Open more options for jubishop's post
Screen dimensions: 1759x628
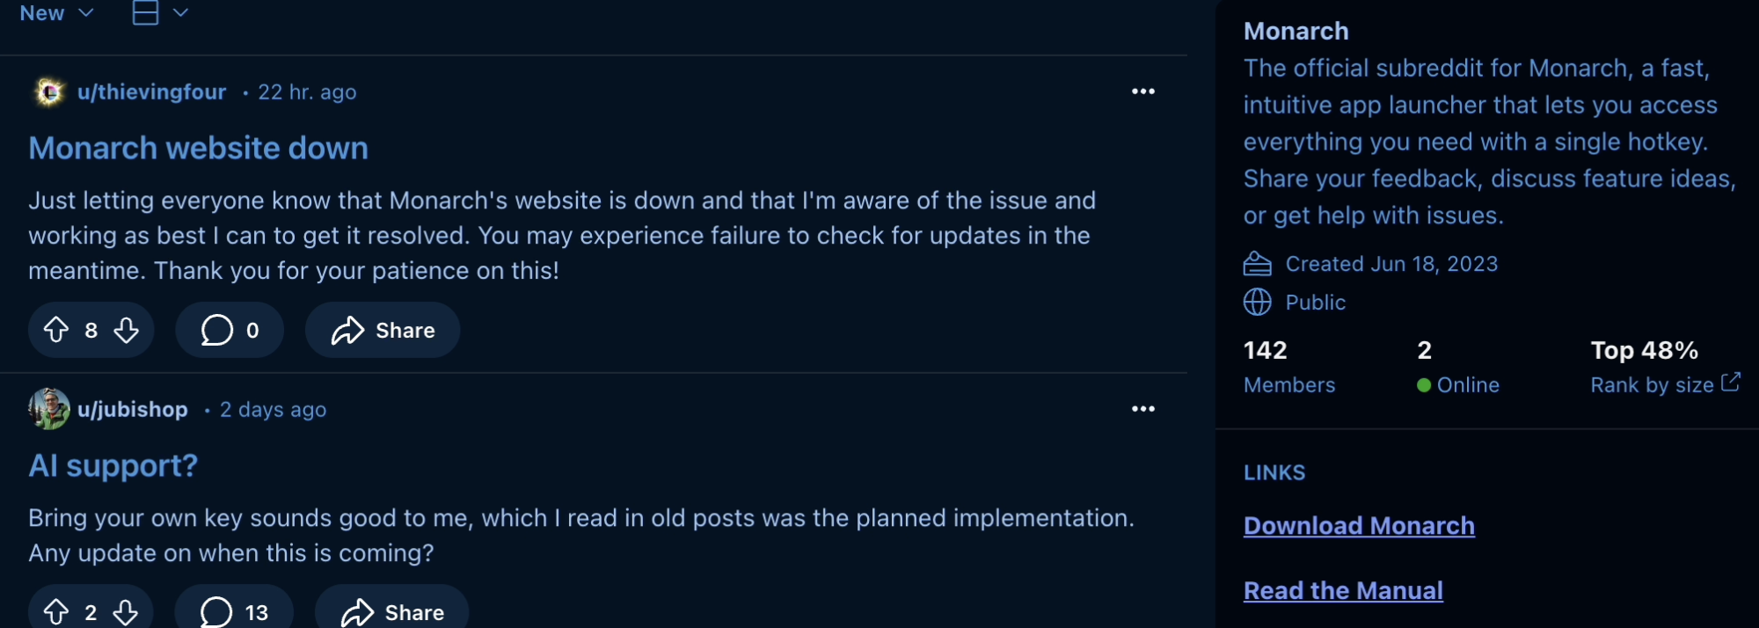pos(1142,409)
